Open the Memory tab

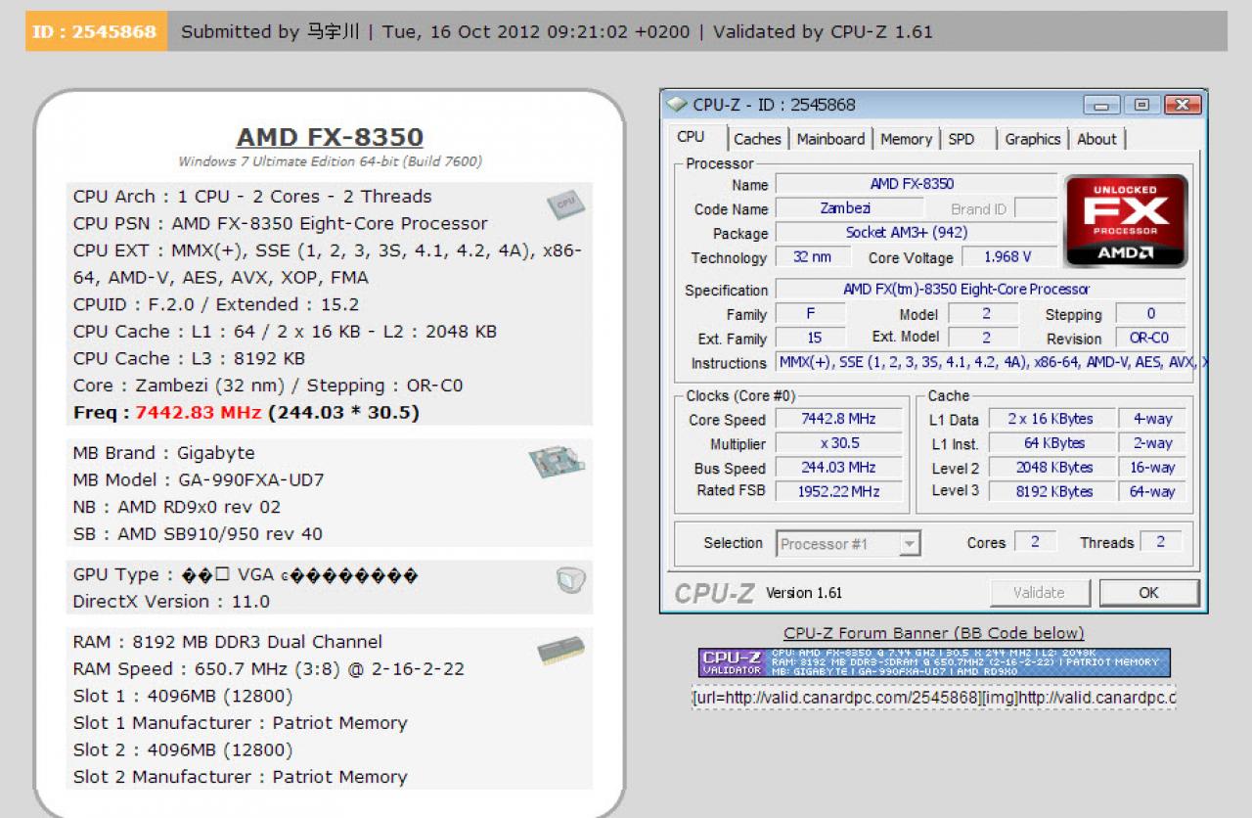906,139
